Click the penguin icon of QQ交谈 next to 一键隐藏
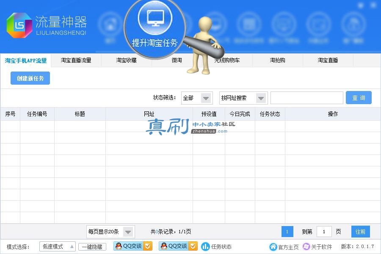Image resolution: width=381 pixels, height=254 pixels. (119, 246)
